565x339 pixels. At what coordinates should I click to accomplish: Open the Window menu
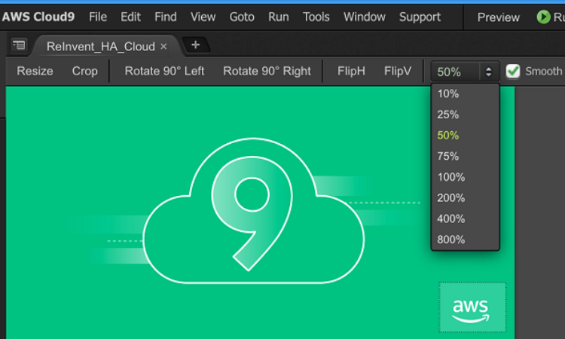tap(365, 17)
